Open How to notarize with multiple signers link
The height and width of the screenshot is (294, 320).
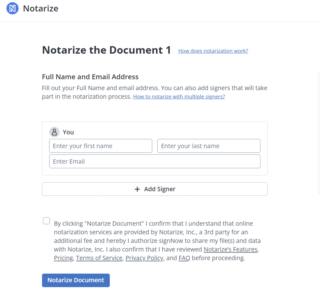click(179, 97)
